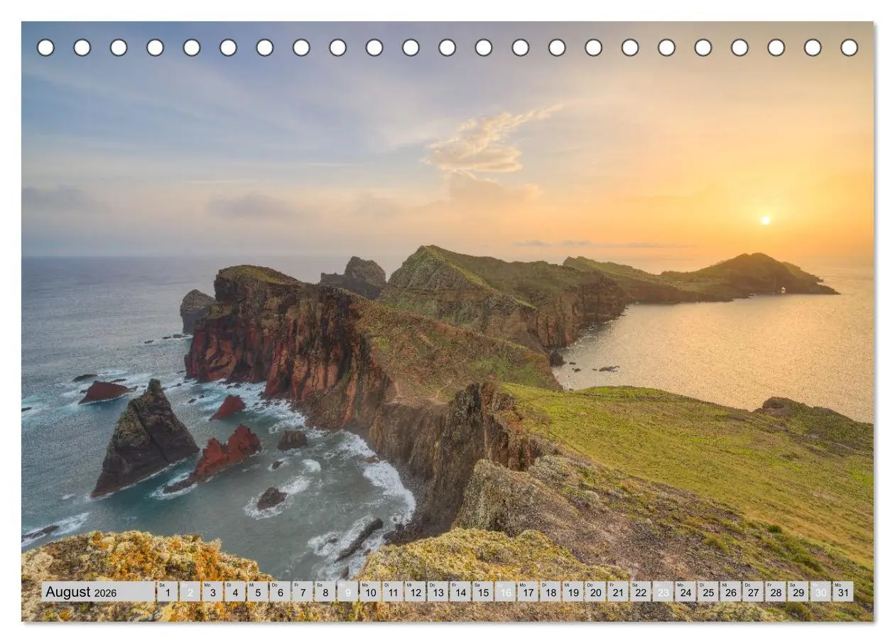Select day 18 in the calendar strip
This screenshot has width=895, height=643.
click(550, 592)
